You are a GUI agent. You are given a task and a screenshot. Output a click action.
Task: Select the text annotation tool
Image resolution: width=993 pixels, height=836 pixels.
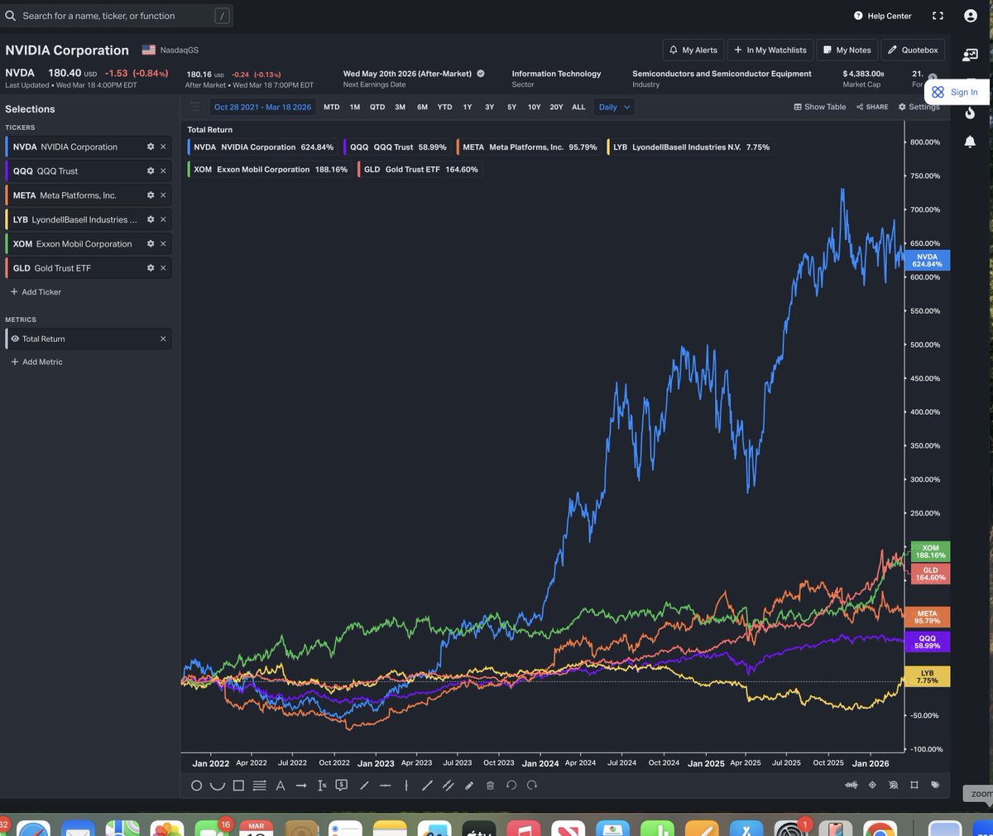click(281, 786)
